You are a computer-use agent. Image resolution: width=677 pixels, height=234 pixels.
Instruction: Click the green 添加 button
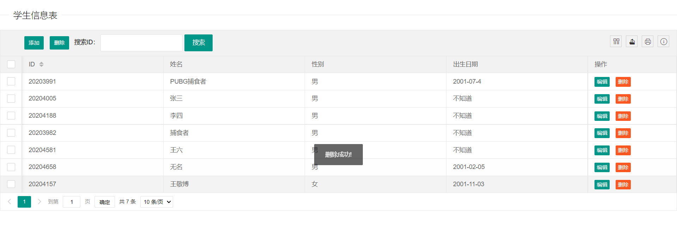(34, 43)
